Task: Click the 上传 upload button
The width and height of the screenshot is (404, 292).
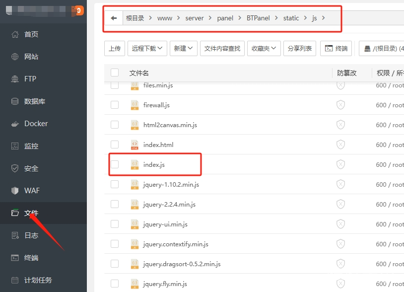Action: pyautogui.click(x=115, y=49)
